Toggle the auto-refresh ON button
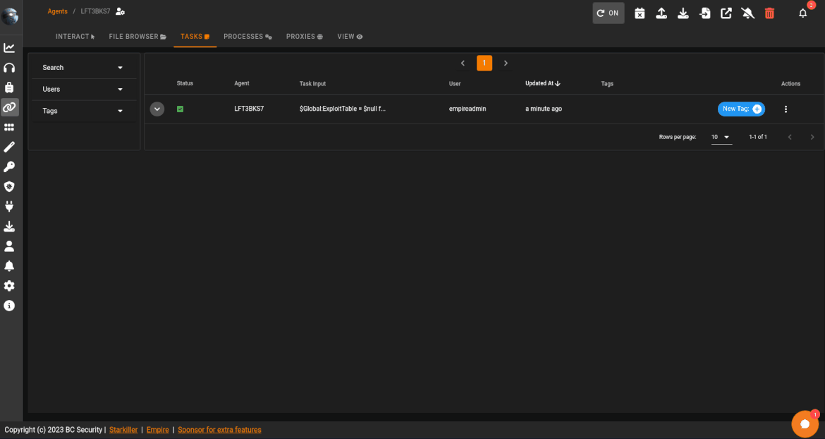The height and width of the screenshot is (439, 825). [608, 13]
